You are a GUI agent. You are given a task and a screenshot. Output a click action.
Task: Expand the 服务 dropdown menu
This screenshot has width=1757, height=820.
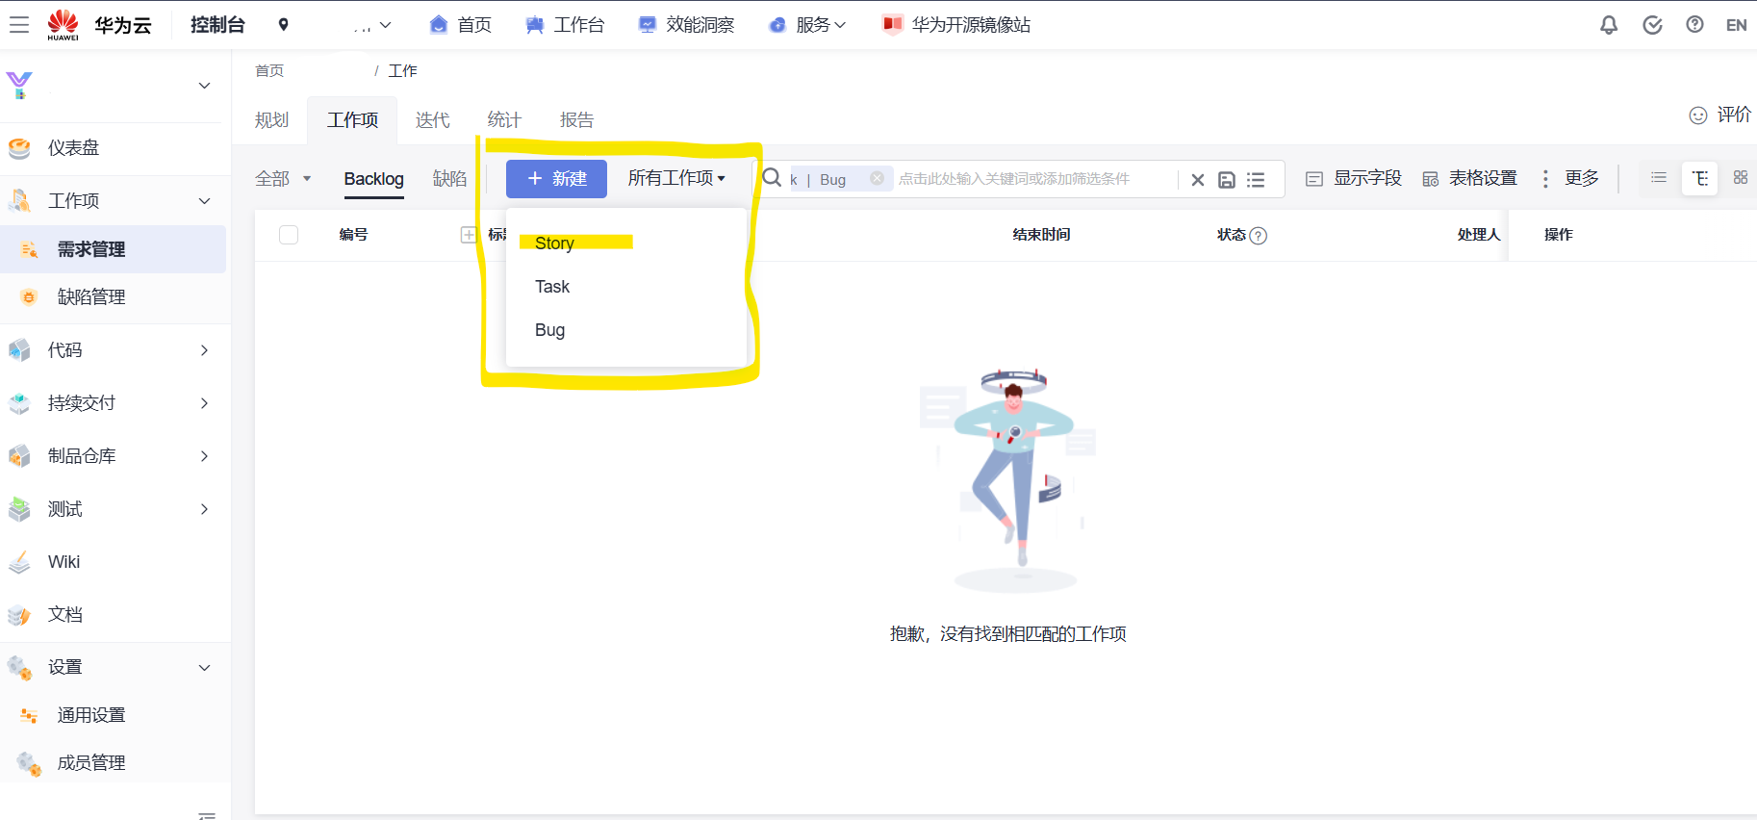tap(807, 25)
